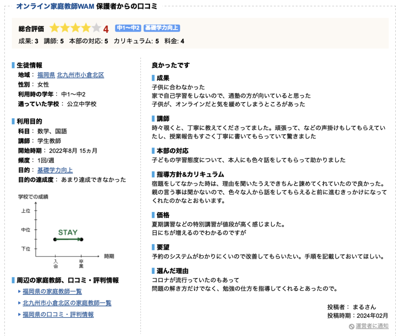The height and width of the screenshot is (336, 396).
Task: Click the 公立中学校 school value
Action: tap(82, 104)
